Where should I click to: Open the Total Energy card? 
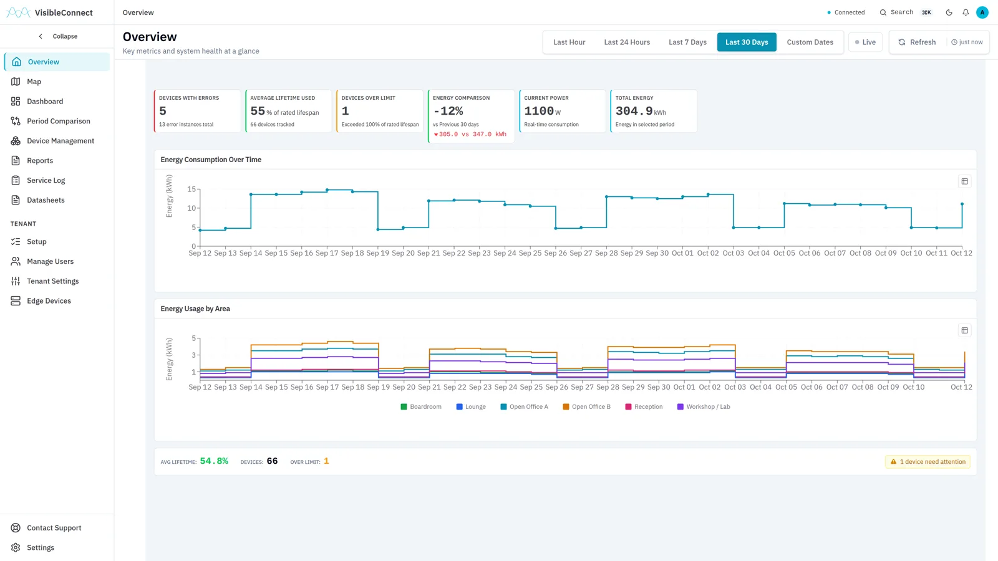click(654, 111)
